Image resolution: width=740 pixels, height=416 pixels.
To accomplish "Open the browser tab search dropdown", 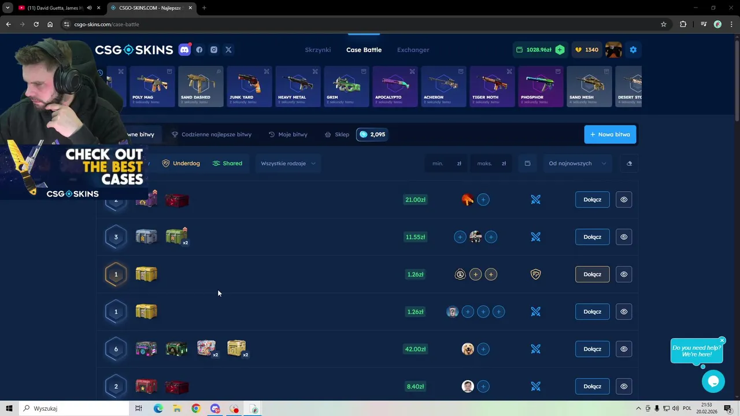I will click(8, 8).
